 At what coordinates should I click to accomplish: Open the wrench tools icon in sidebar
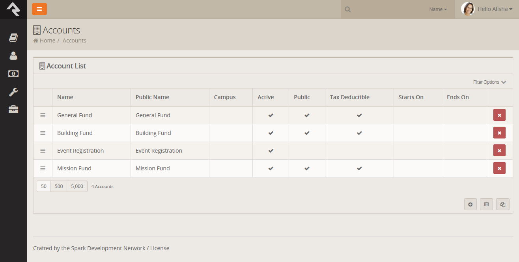[x=13, y=92]
